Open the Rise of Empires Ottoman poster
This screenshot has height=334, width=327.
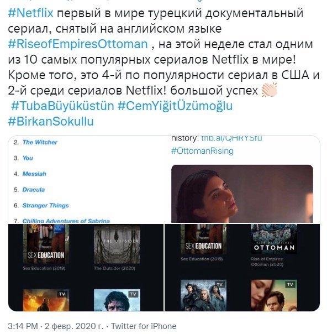(x=274, y=239)
